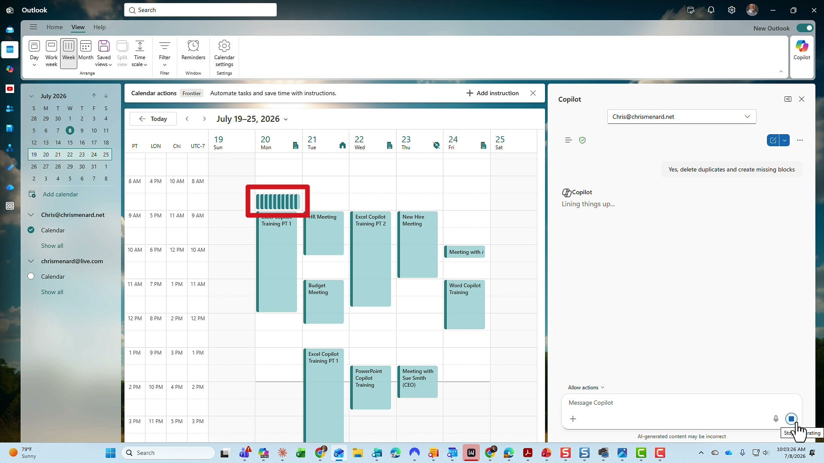Expand Allow actions menu
Image resolution: width=824 pixels, height=463 pixels.
tap(586, 388)
